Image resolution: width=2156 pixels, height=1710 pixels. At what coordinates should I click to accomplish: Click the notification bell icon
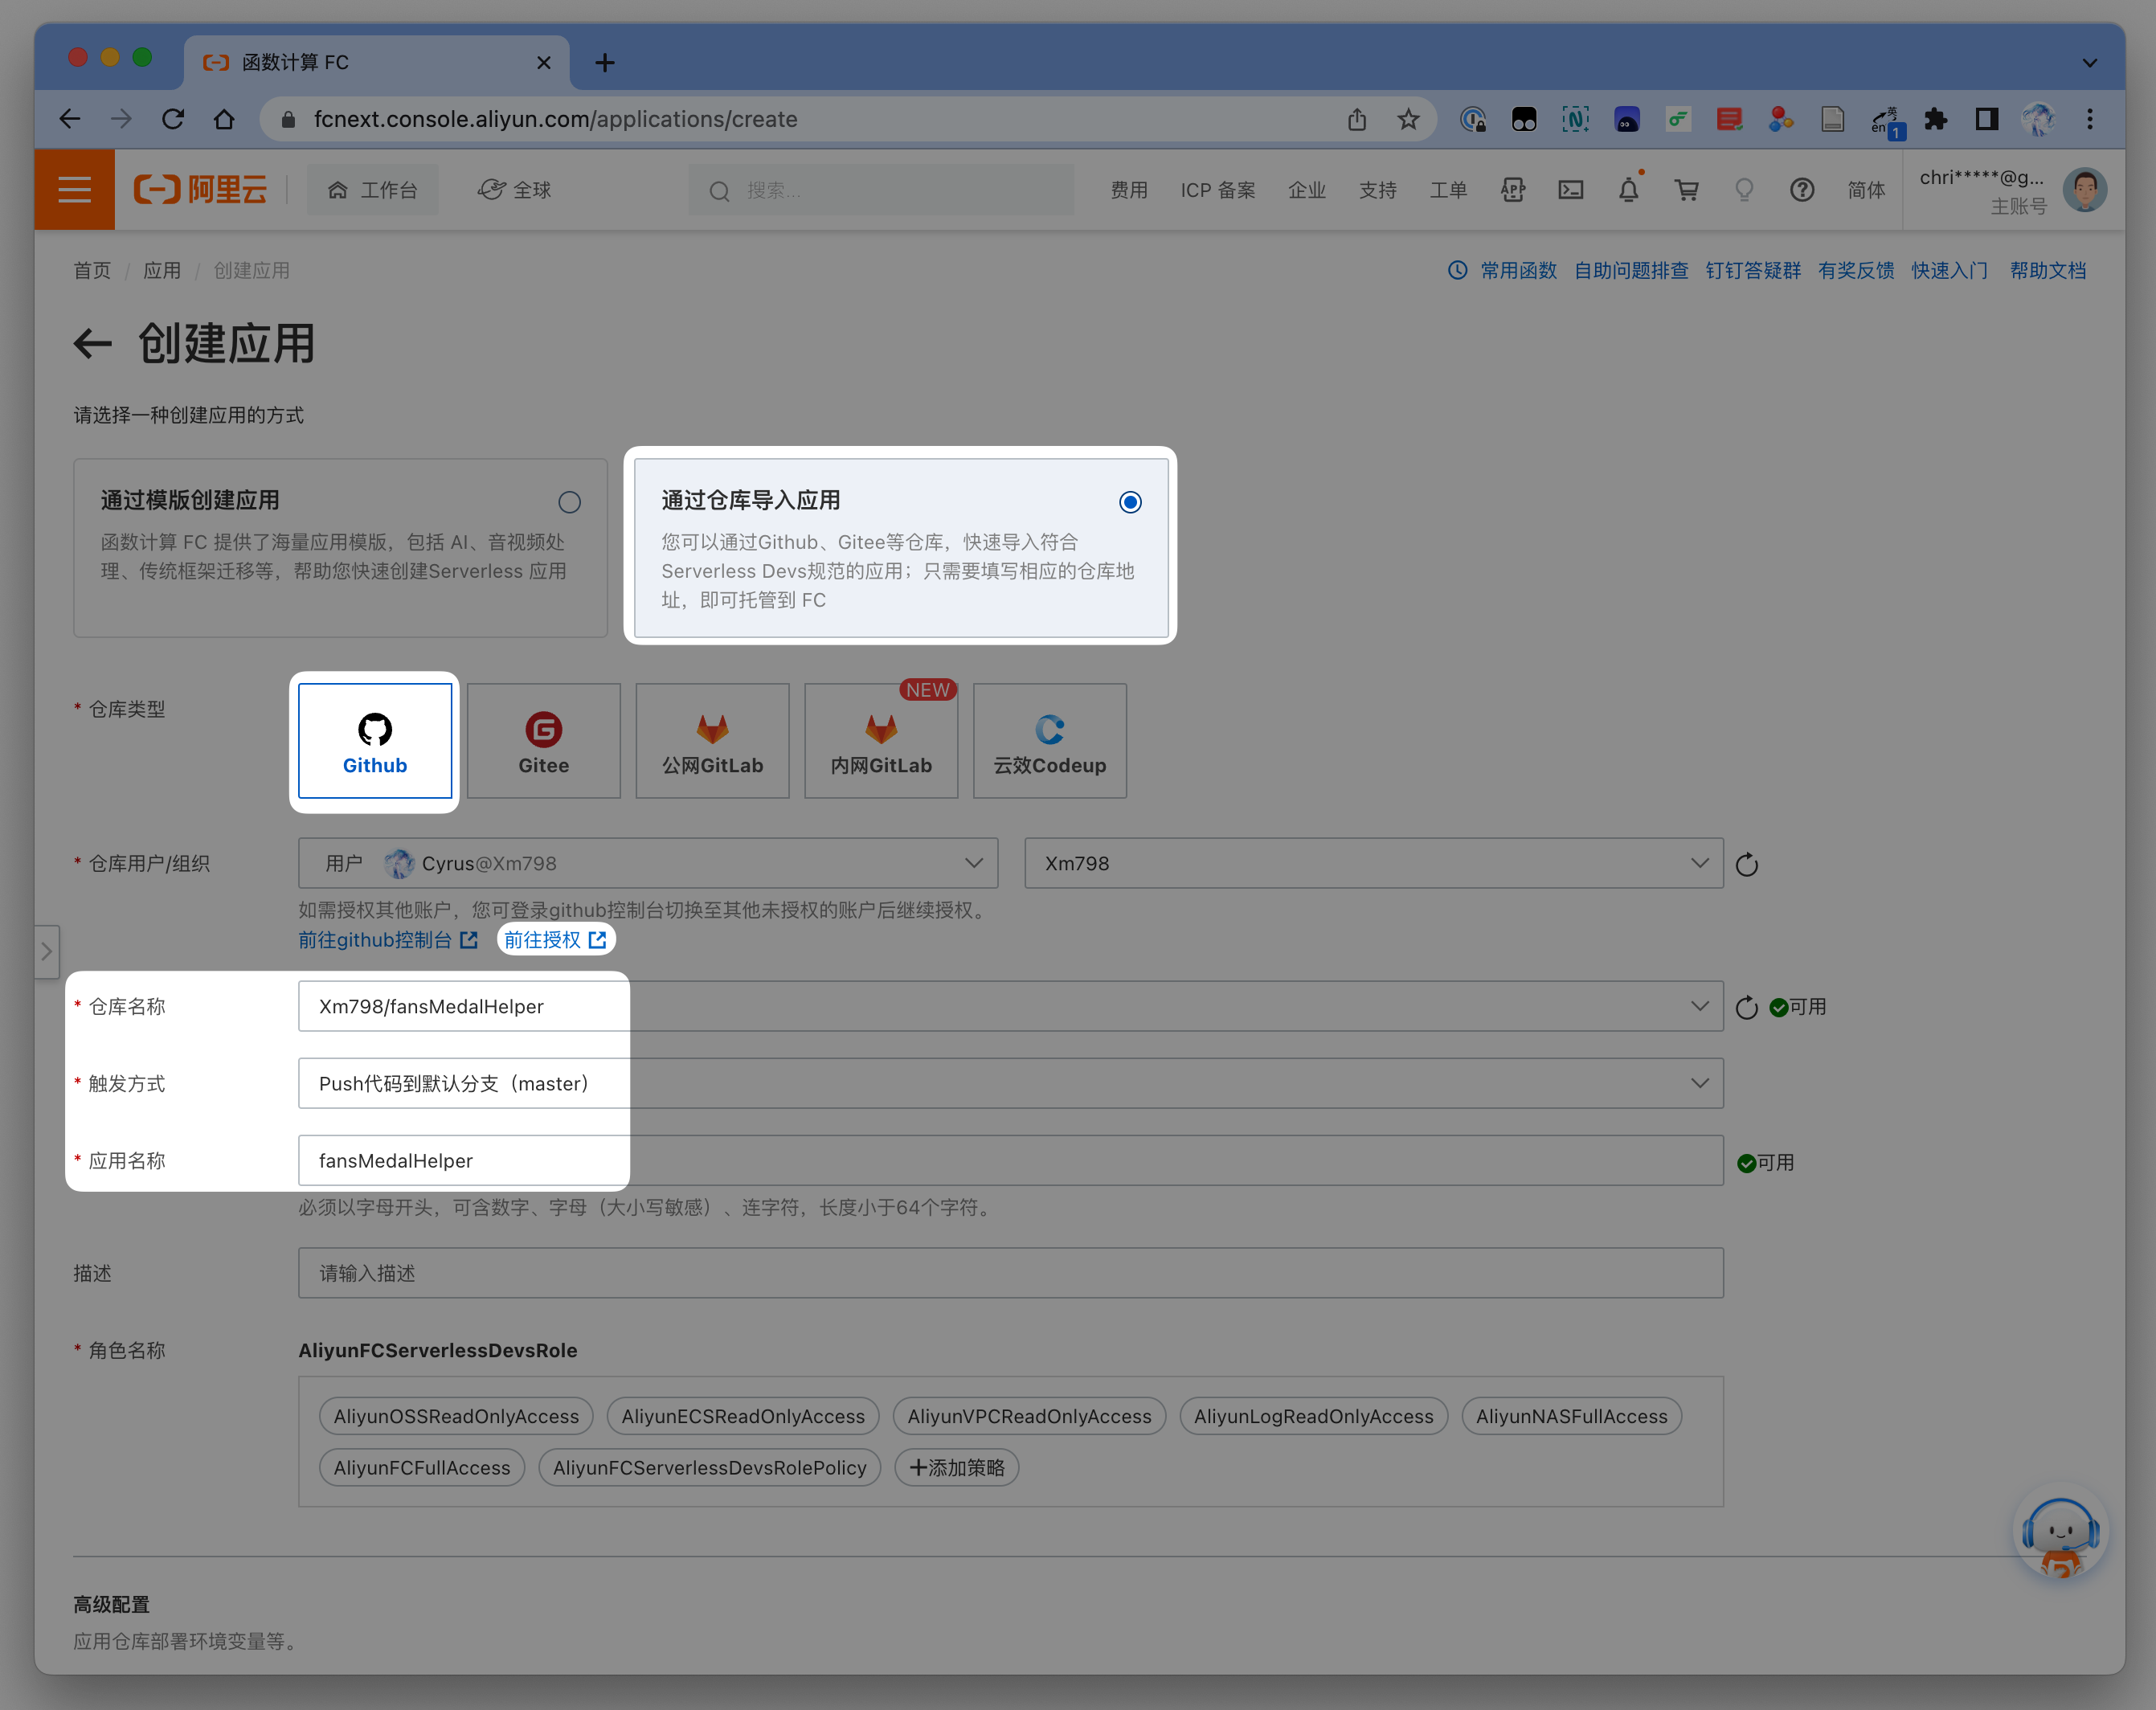1628,190
